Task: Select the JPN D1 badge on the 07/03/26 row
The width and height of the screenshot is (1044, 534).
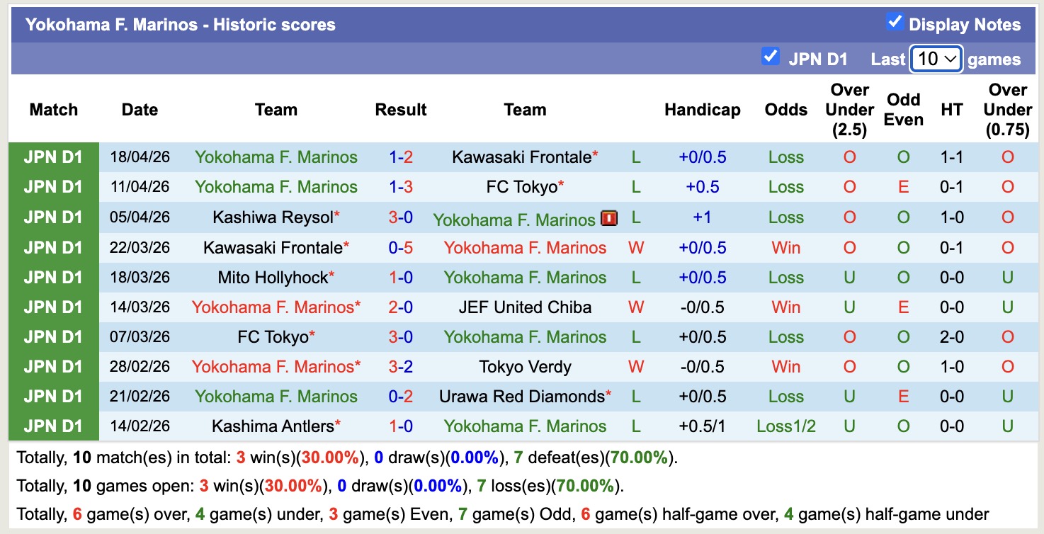Action: (x=54, y=336)
